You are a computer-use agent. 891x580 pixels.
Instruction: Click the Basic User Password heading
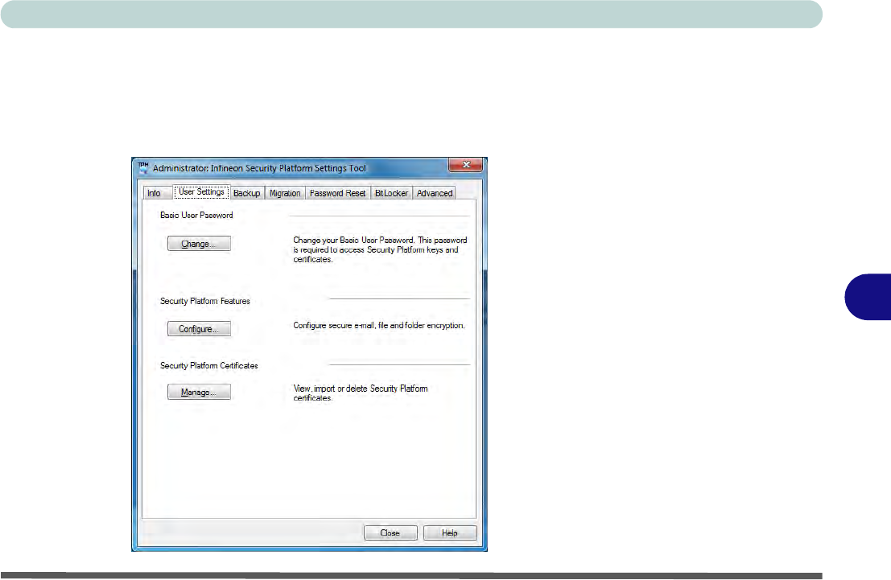coord(196,216)
